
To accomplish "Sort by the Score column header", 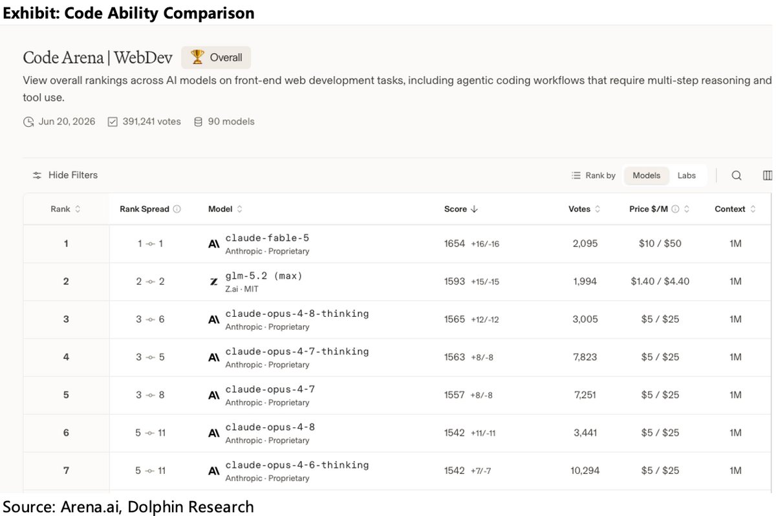I will click(461, 209).
